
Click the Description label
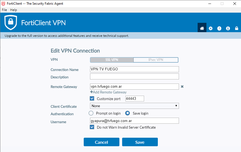(60, 77)
